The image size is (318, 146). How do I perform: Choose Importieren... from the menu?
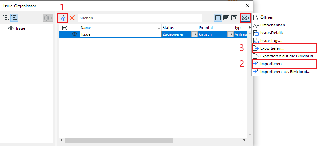click(272, 64)
